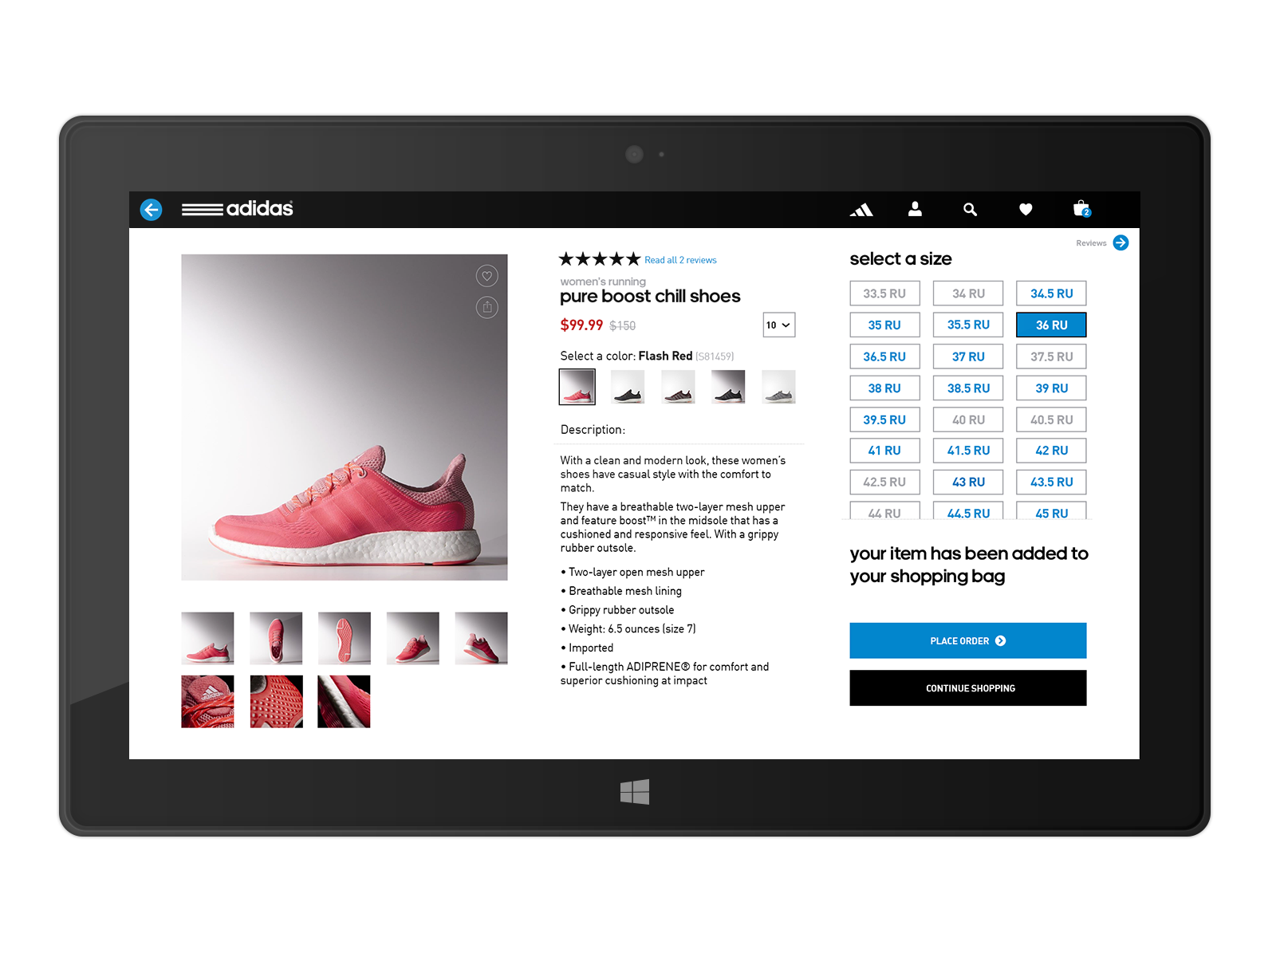Open wishlist via the header heart icon
This screenshot has width=1276, height=957.
click(1026, 210)
